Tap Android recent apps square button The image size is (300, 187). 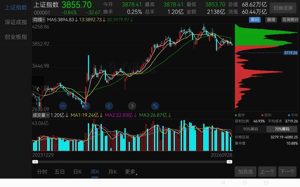point(266,183)
